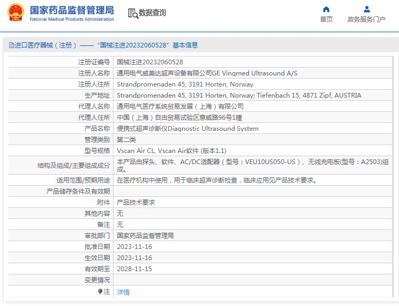Click the 型号规格 row label
The width and height of the screenshot is (399, 306).
97,151
